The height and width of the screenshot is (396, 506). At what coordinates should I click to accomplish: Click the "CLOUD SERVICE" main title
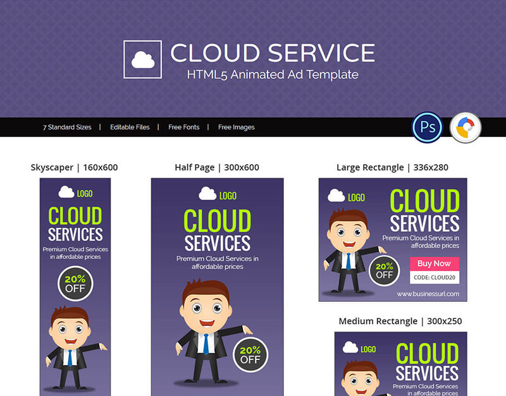(273, 53)
